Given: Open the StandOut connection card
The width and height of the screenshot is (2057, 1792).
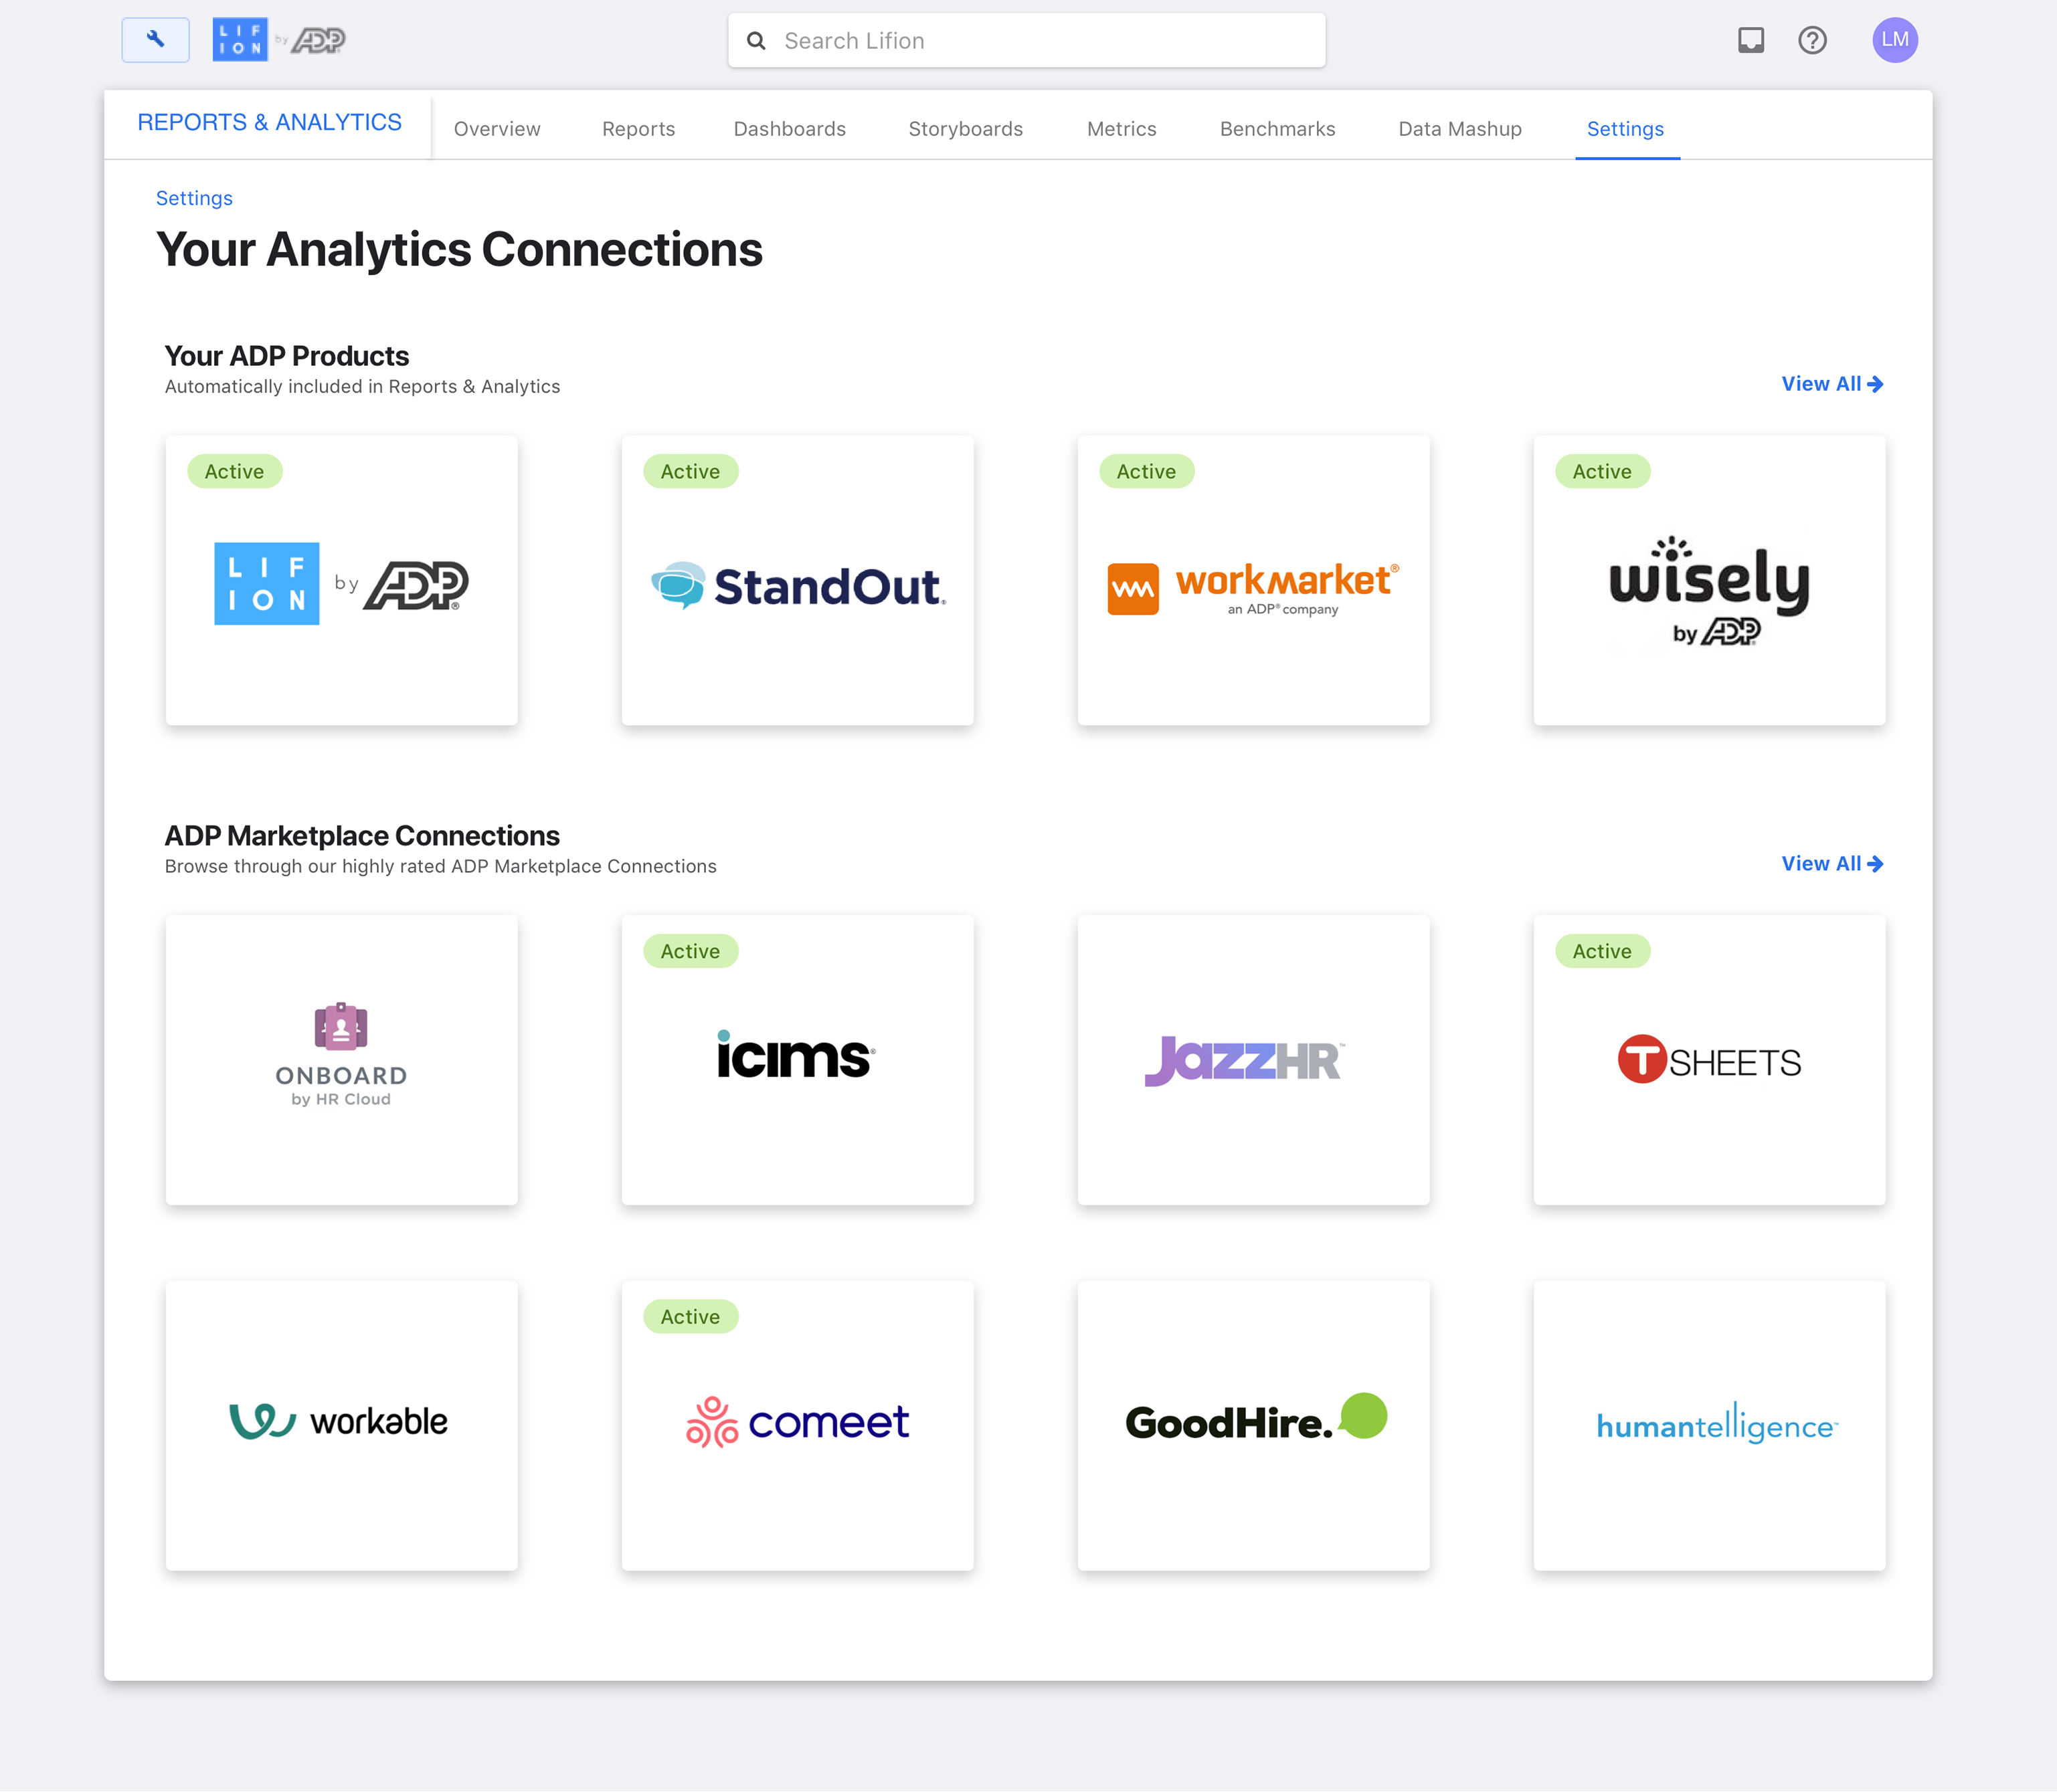Looking at the screenshot, I should pos(798,581).
